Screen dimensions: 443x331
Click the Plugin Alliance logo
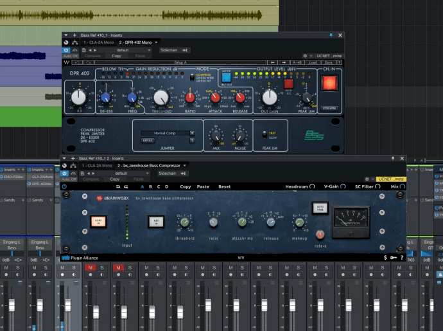(80, 258)
